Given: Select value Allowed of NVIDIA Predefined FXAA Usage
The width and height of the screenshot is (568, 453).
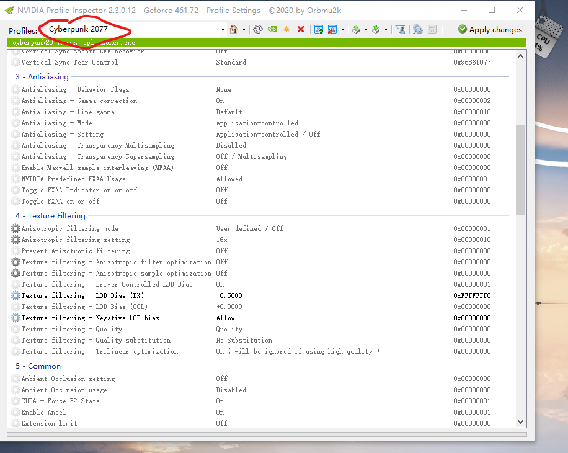Looking at the screenshot, I should click(x=229, y=179).
